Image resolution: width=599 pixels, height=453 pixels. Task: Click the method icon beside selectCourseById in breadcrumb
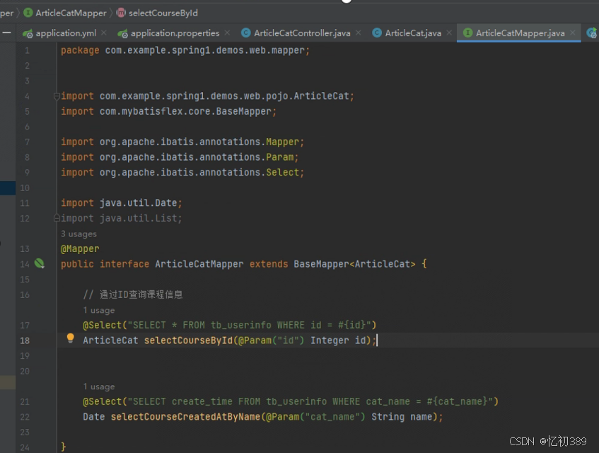pyautogui.click(x=121, y=12)
